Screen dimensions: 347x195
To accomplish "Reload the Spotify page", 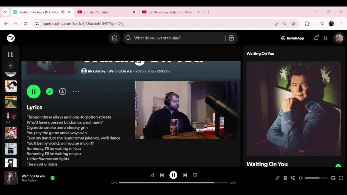I will (x=25, y=24).
